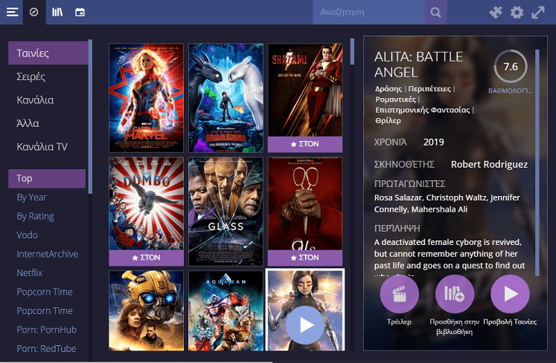Viewport: 556px width, 363px height.
Task: Click the Ρομαντικές genre tag
Action: tap(395, 99)
